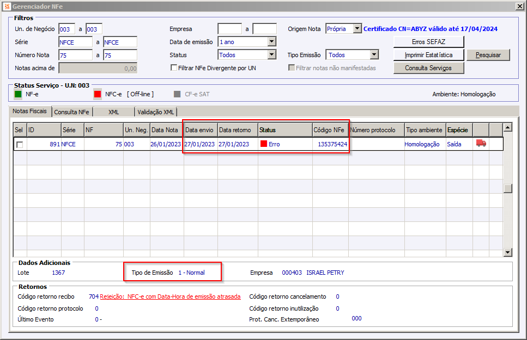This screenshot has width=527, height=340.
Task: Tick the Sel checkbox for note 891
Action: click(x=20, y=145)
